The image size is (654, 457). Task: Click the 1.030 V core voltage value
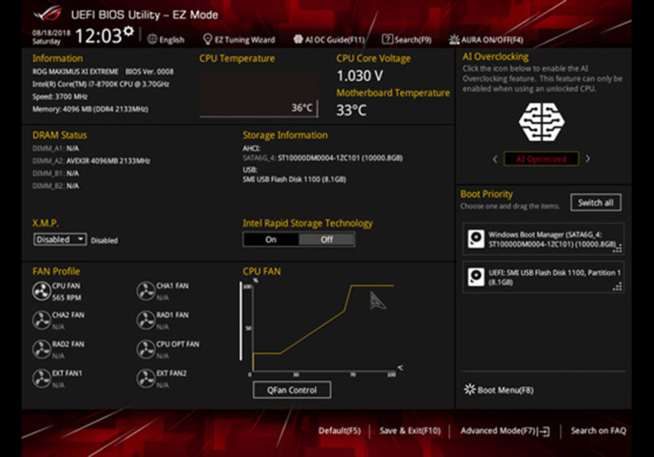coord(359,76)
